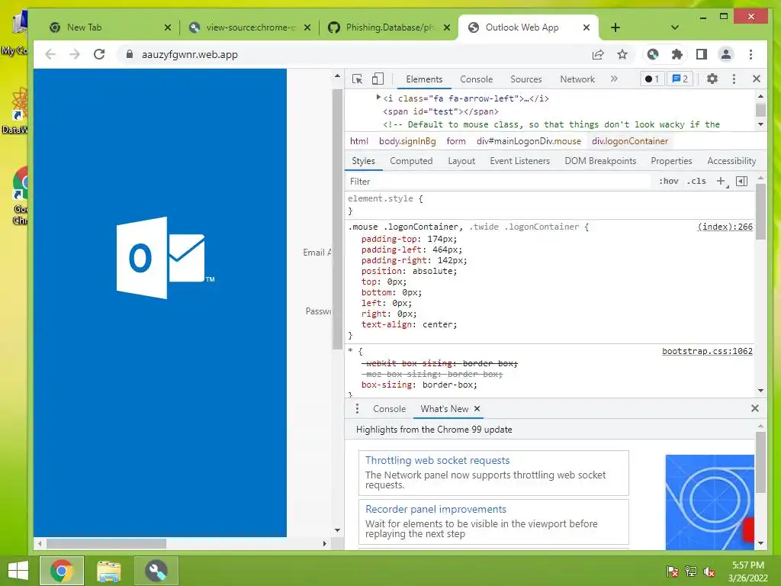The image size is (781, 586).
Task: Click the Chrome 99 update video thumbnail
Action: click(x=710, y=502)
